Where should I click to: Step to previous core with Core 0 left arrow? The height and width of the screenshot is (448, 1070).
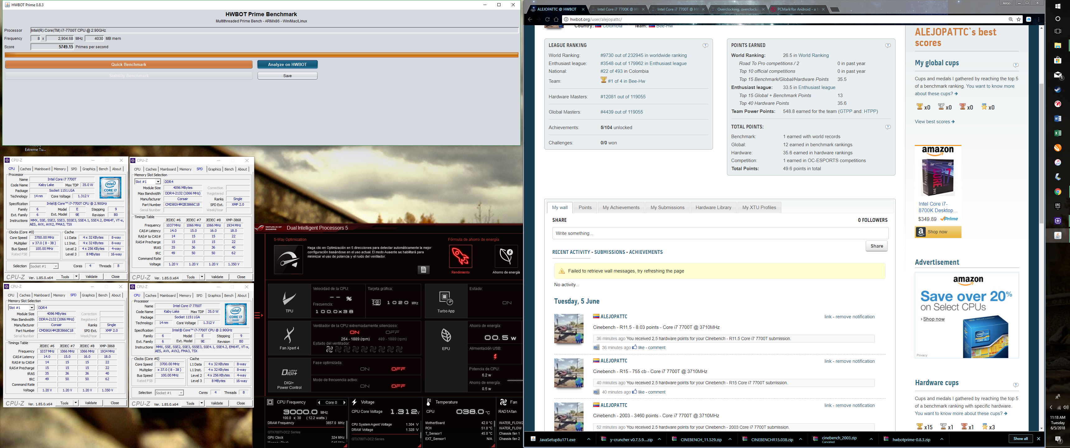pyautogui.click(x=319, y=402)
